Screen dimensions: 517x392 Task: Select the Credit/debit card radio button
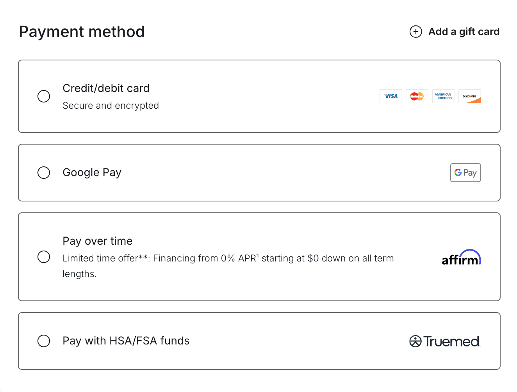pos(44,96)
